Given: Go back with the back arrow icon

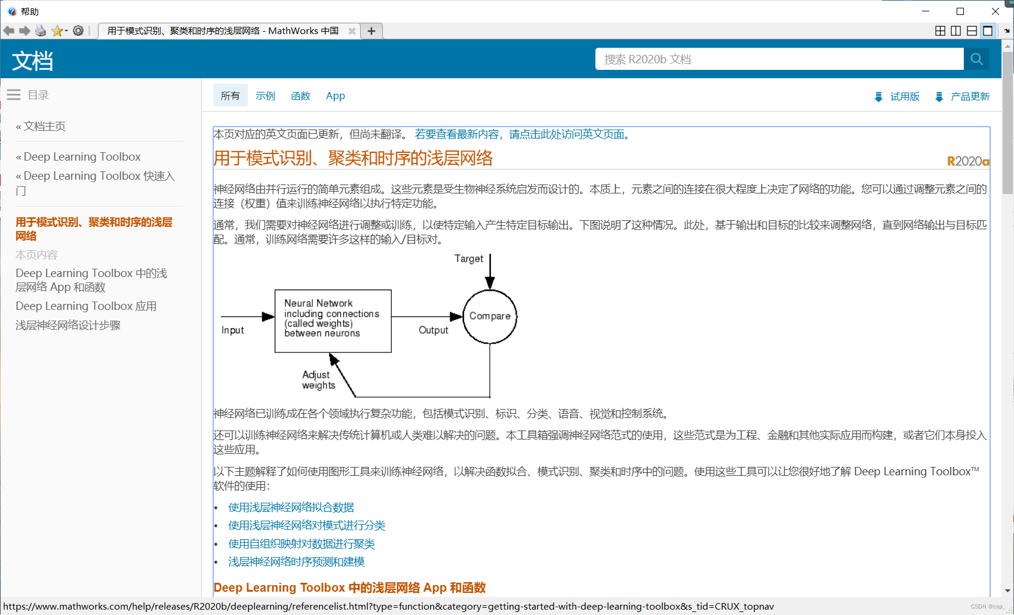Looking at the screenshot, I should tap(8, 30).
